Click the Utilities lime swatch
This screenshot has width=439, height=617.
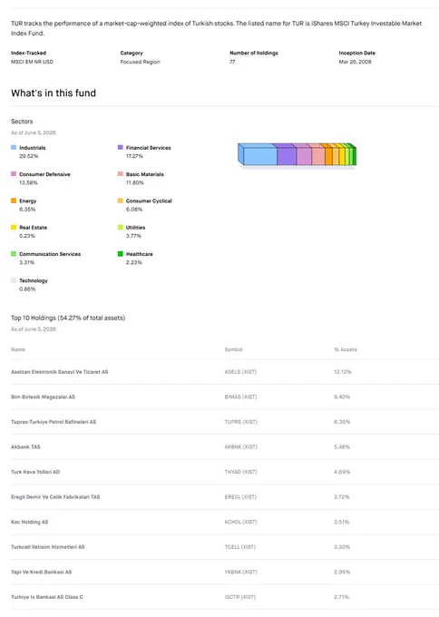coord(121,227)
